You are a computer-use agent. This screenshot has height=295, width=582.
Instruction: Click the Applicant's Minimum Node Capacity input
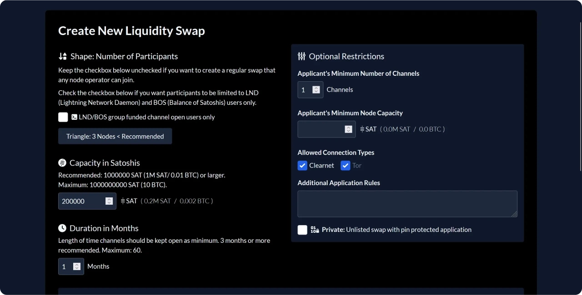(x=321, y=129)
